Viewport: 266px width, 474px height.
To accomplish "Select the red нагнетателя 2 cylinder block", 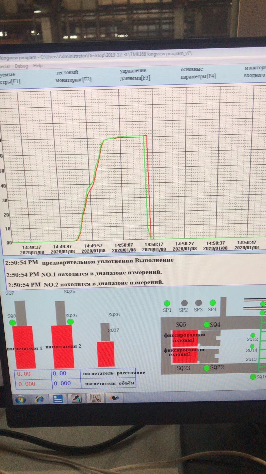I will click(x=62, y=346).
